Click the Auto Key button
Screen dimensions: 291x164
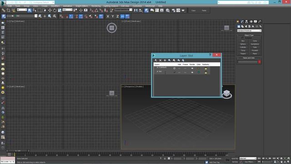tap(235, 159)
